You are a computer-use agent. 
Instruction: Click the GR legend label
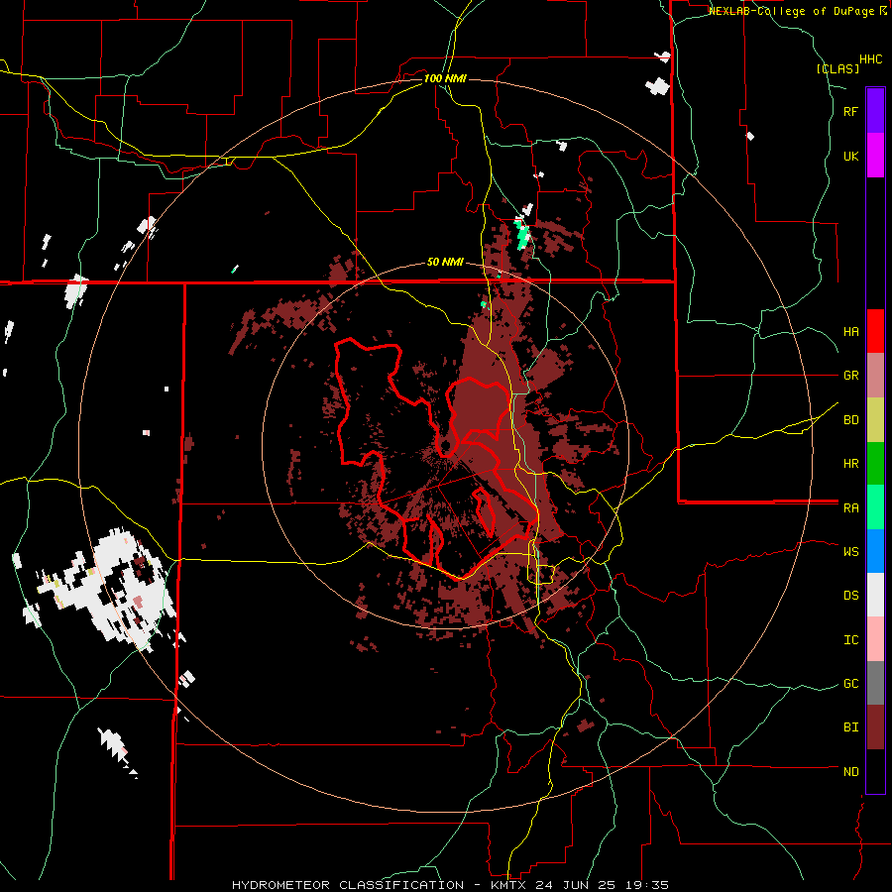pyautogui.click(x=850, y=376)
